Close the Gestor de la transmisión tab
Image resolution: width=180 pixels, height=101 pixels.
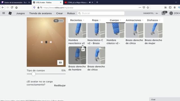coord(29,3)
